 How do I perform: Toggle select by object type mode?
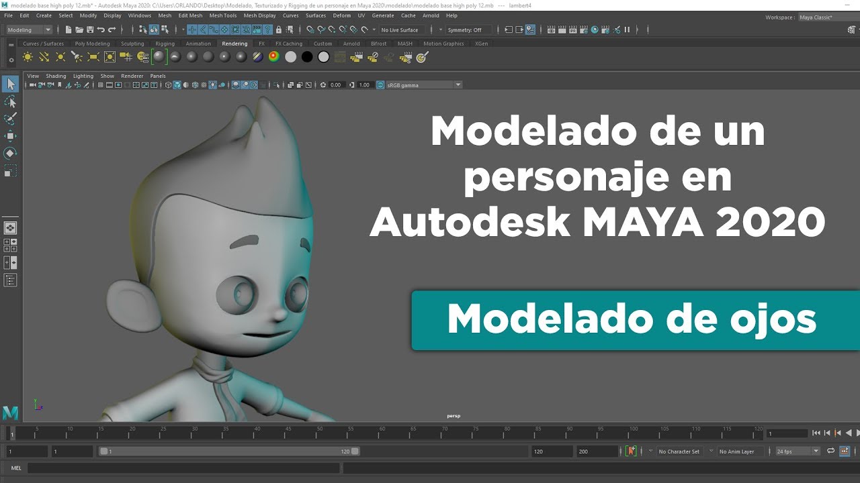[154, 30]
